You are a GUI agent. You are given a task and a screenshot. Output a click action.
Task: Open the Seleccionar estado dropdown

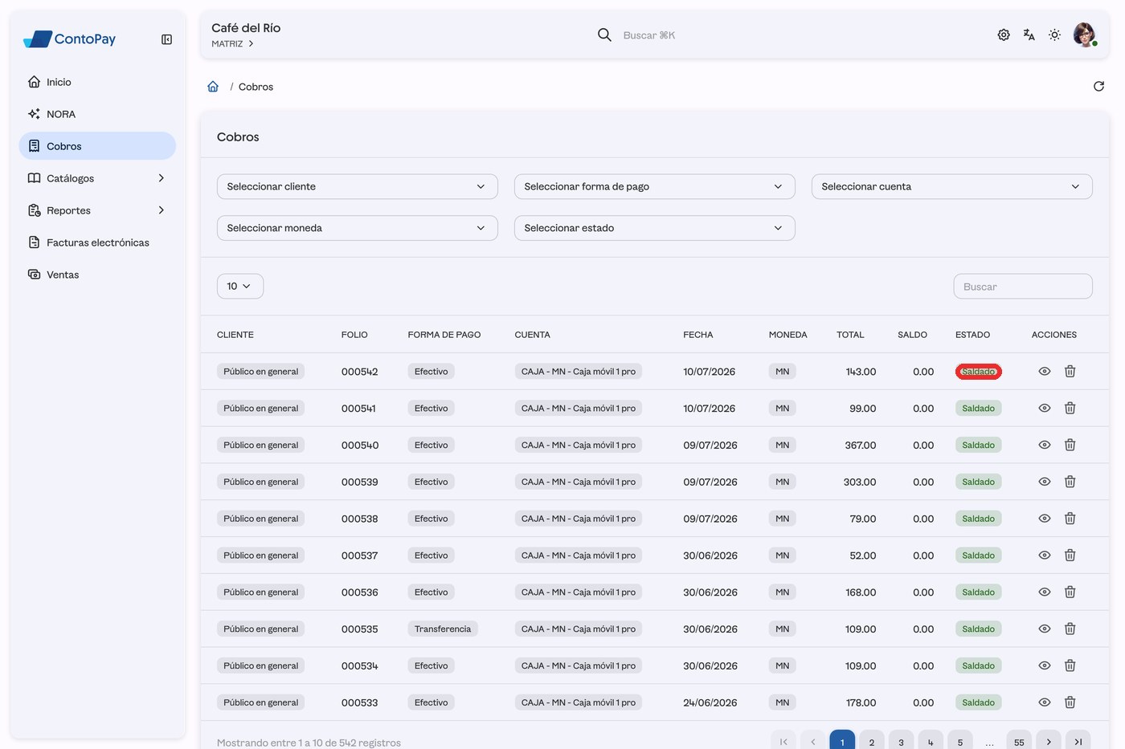tap(655, 228)
